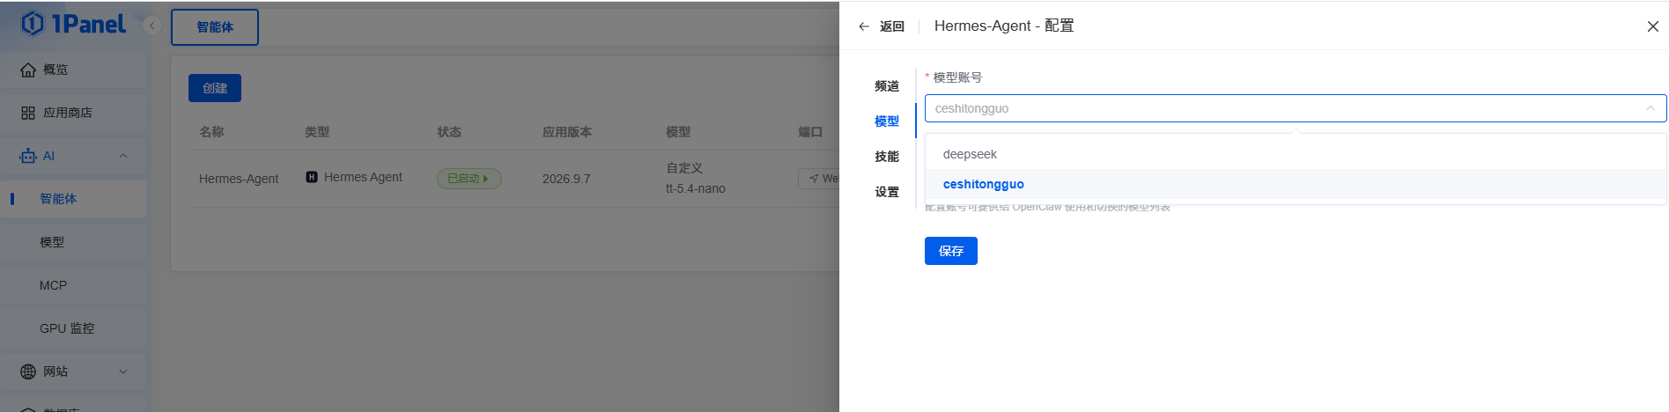Click the AI robot icon
The height and width of the screenshot is (412, 1669).
tap(28, 156)
